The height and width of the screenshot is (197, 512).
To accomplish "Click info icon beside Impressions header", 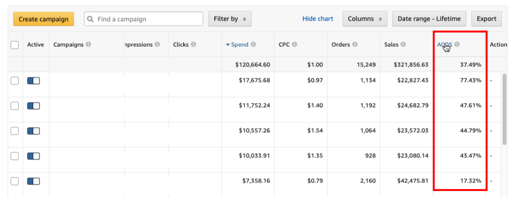I will (x=157, y=44).
